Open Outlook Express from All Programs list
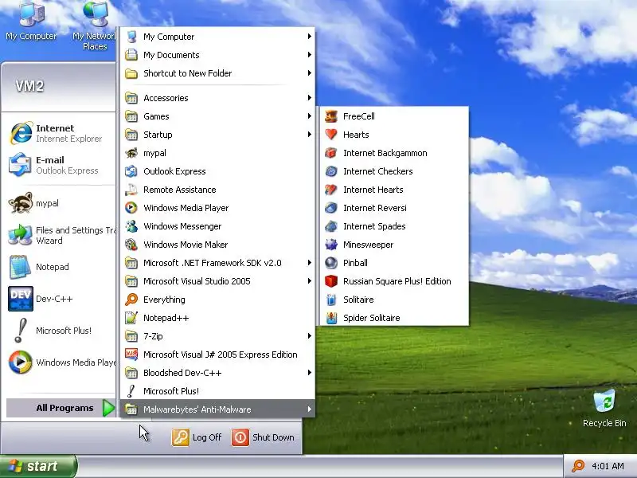637x478 pixels. pos(217,171)
